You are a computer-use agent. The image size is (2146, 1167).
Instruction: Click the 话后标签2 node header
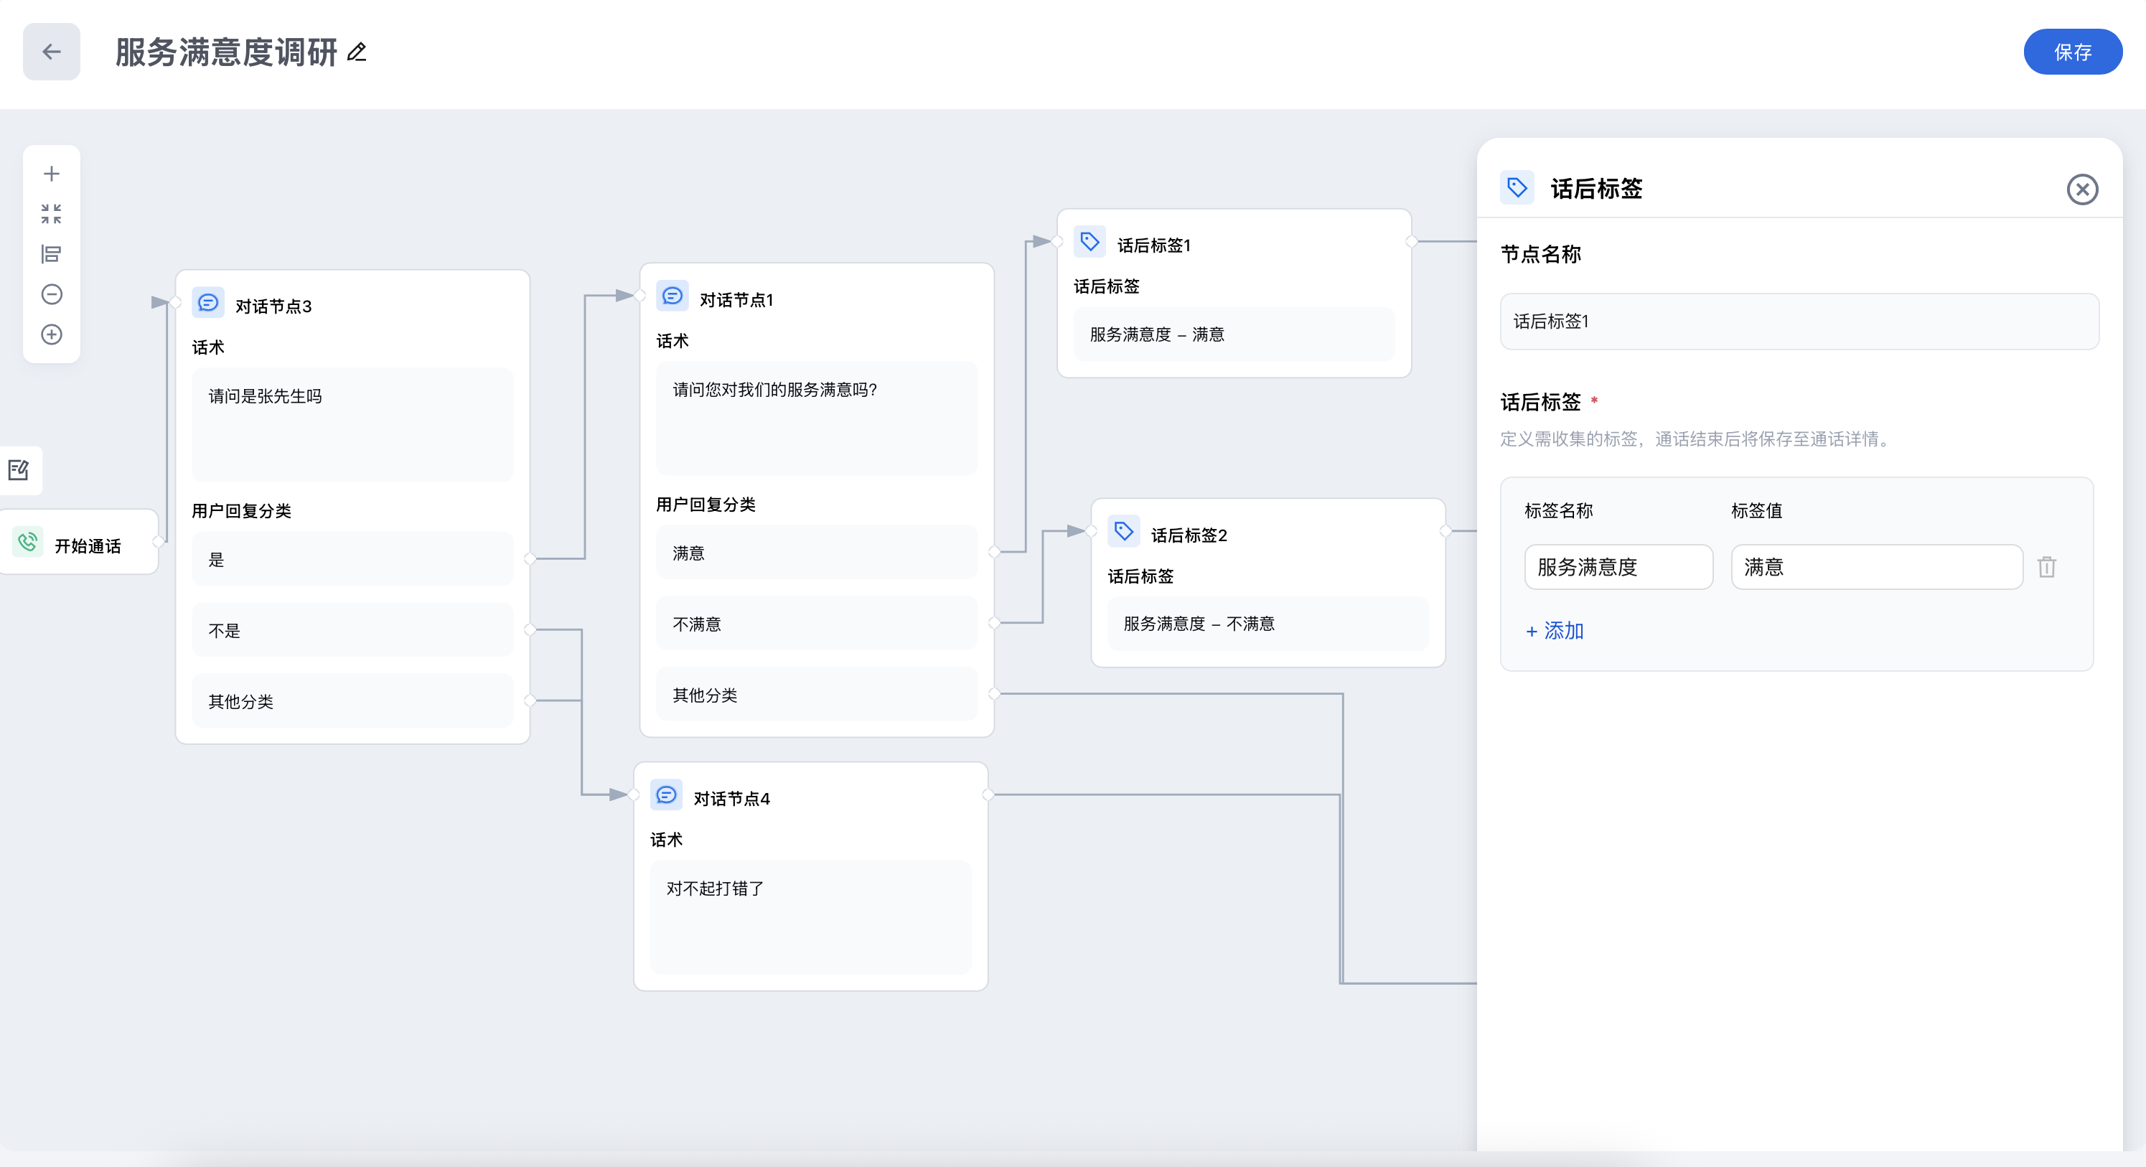pos(1188,535)
